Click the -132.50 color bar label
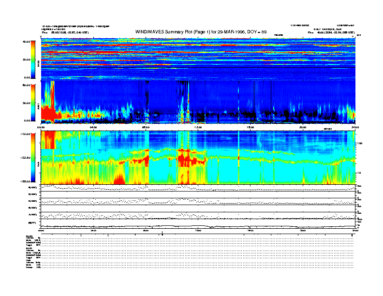383x296 pixels. (x=26, y=158)
